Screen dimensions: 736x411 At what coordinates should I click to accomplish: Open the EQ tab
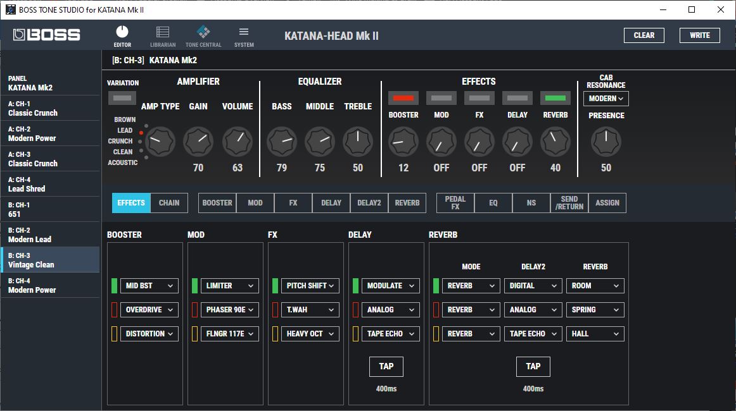(x=493, y=203)
